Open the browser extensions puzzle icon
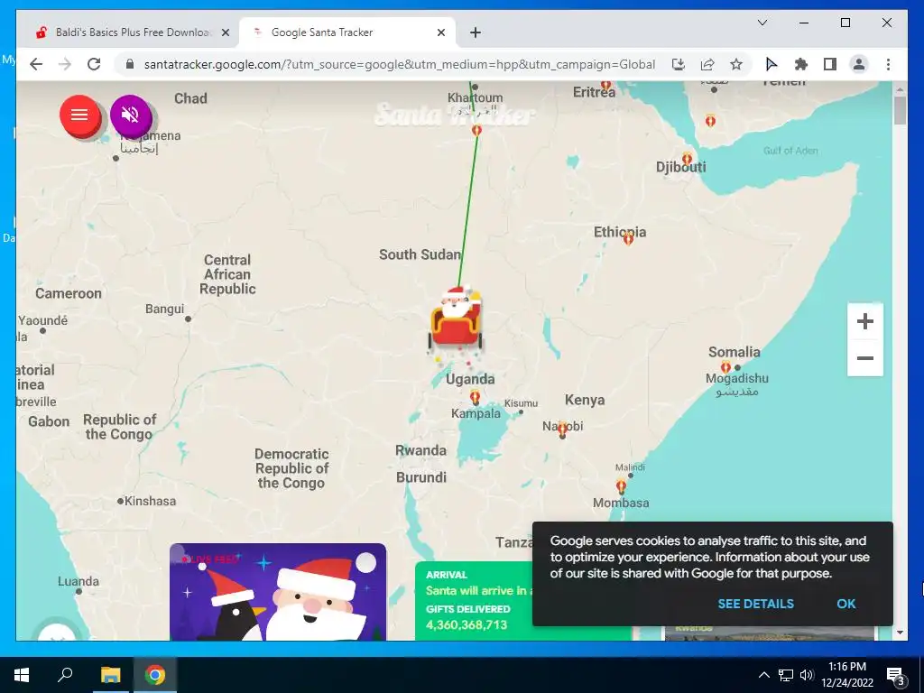Viewport: 924px width, 693px height. pyautogui.click(x=801, y=64)
